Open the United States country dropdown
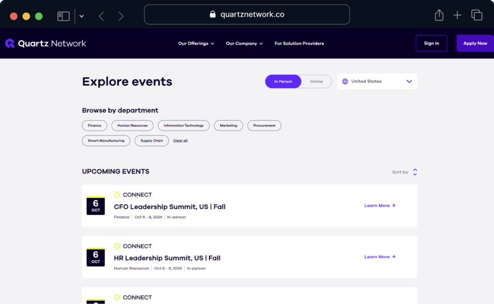This screenshot has width=494, height=304. (377, 82)
